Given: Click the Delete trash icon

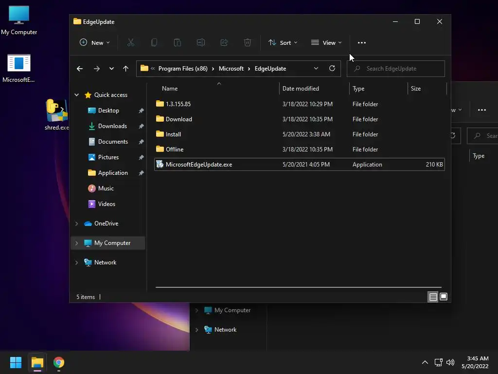Looking at the screenshot, I should click(x=248, y=43).
